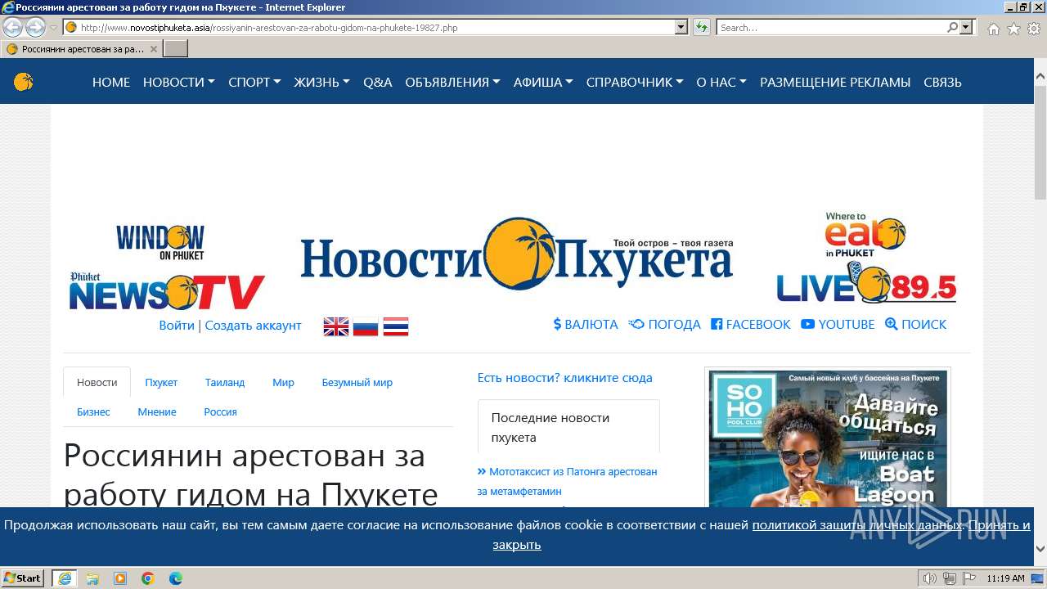Select the Россия tab
Viewport: 1047px width, 589px height.
coord(220,411)
